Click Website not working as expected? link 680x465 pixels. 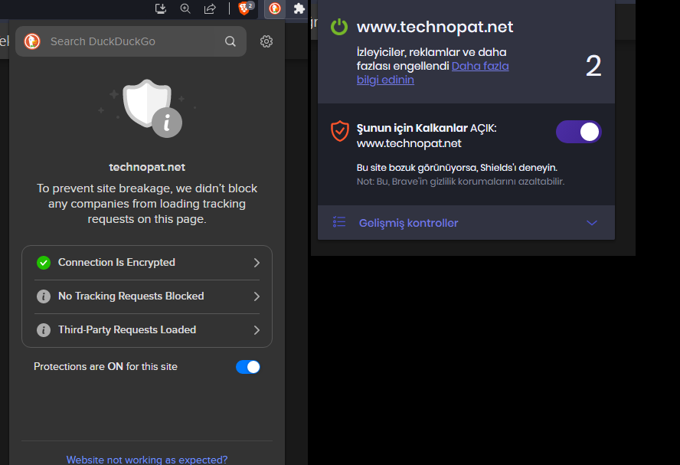click(147, 460)
